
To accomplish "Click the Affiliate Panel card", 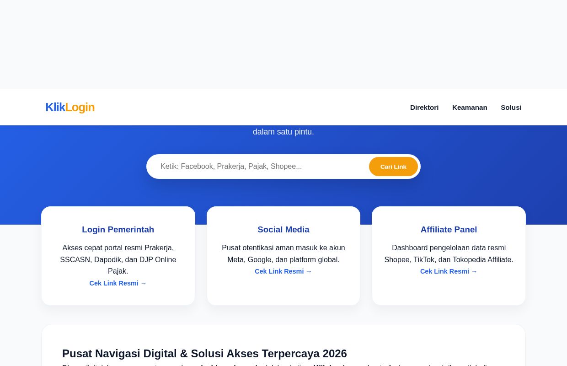I will [x=449, y=255].
